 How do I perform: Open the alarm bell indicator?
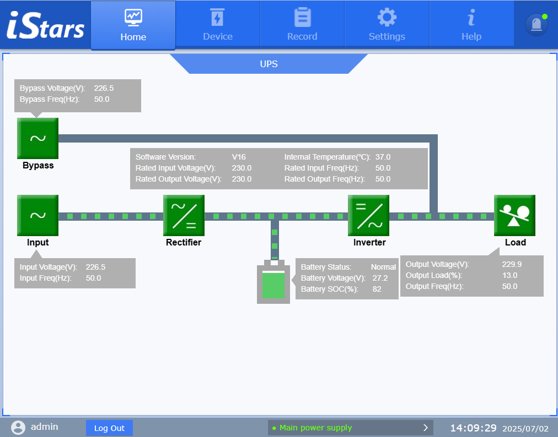coord(536,25)
